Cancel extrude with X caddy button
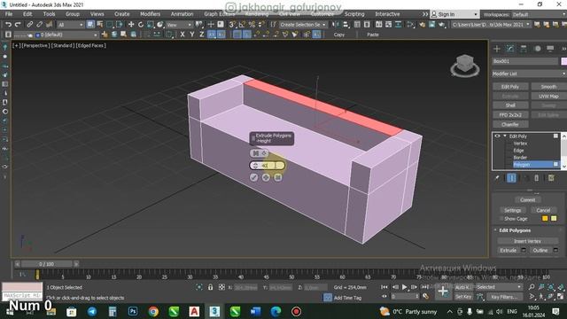The height and width of the screenshot is (319, 567). click(x=277, y=177)
